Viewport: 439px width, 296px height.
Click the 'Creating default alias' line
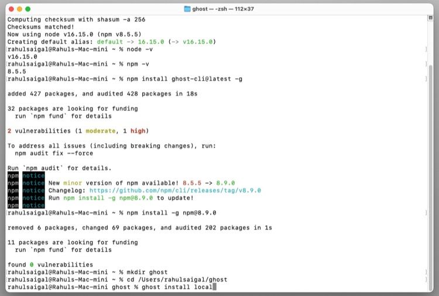[x=112, y=42]
